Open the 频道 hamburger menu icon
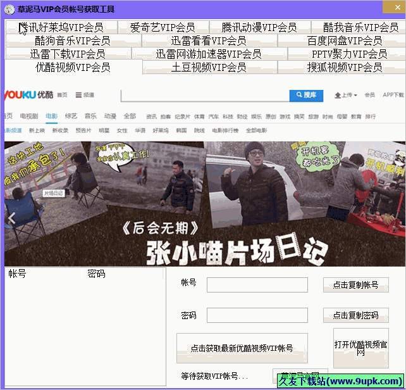This screenshot has height=390, width=406. pos(78,95)
